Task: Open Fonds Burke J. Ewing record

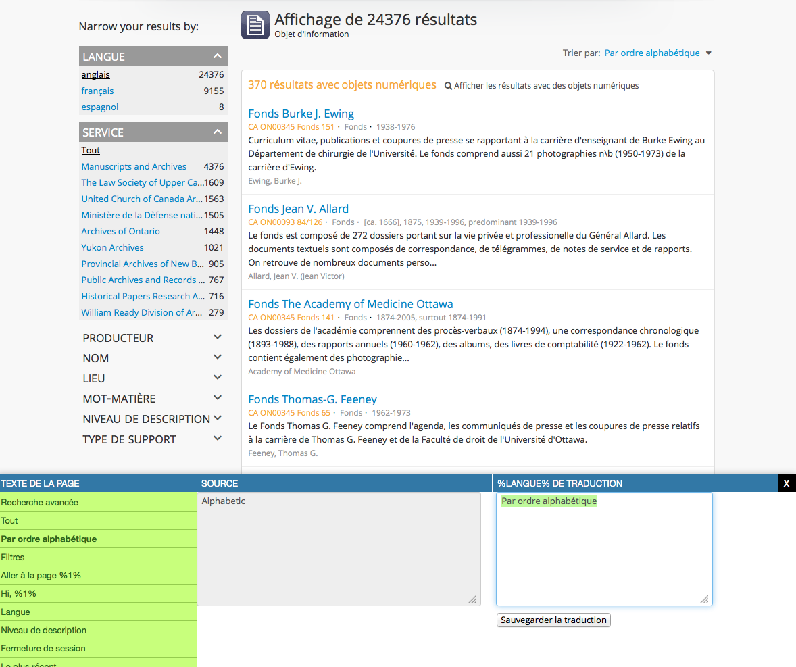Action: click(301, 114)
